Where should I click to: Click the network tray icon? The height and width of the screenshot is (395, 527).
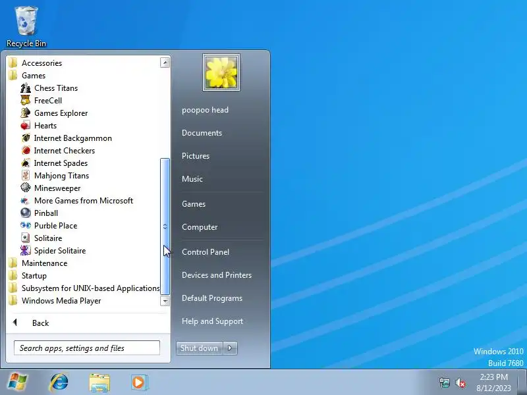[444, 382]
